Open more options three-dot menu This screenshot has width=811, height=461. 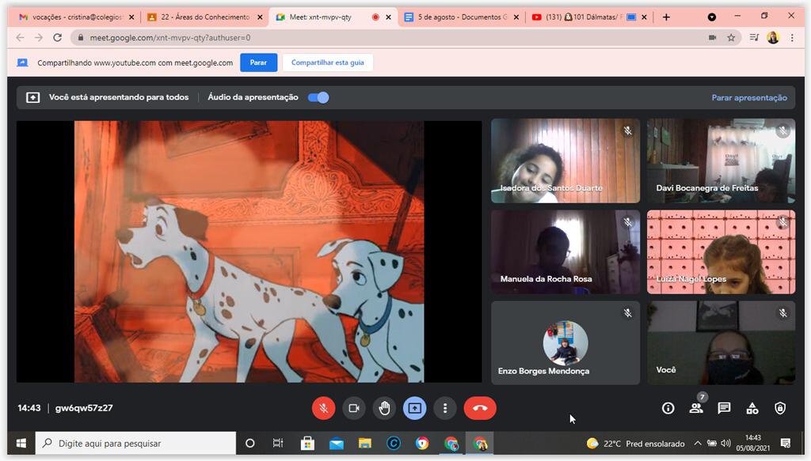pos(445,408)
